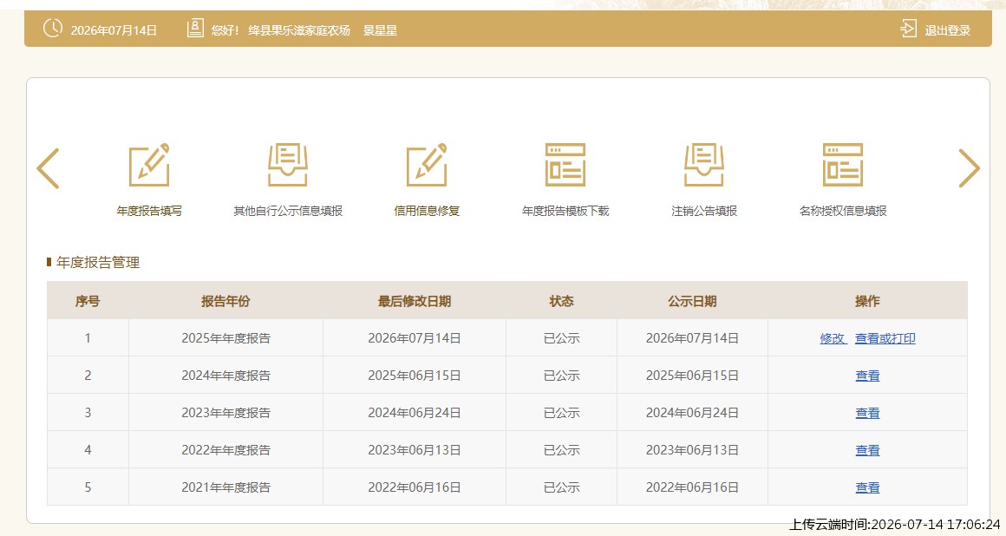Click the 操作 column header

click(x=866, y=301)
